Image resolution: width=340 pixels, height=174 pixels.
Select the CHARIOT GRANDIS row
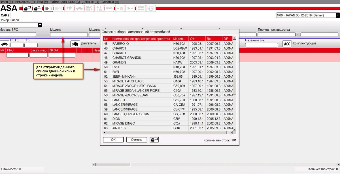click(x=168, y=58)
